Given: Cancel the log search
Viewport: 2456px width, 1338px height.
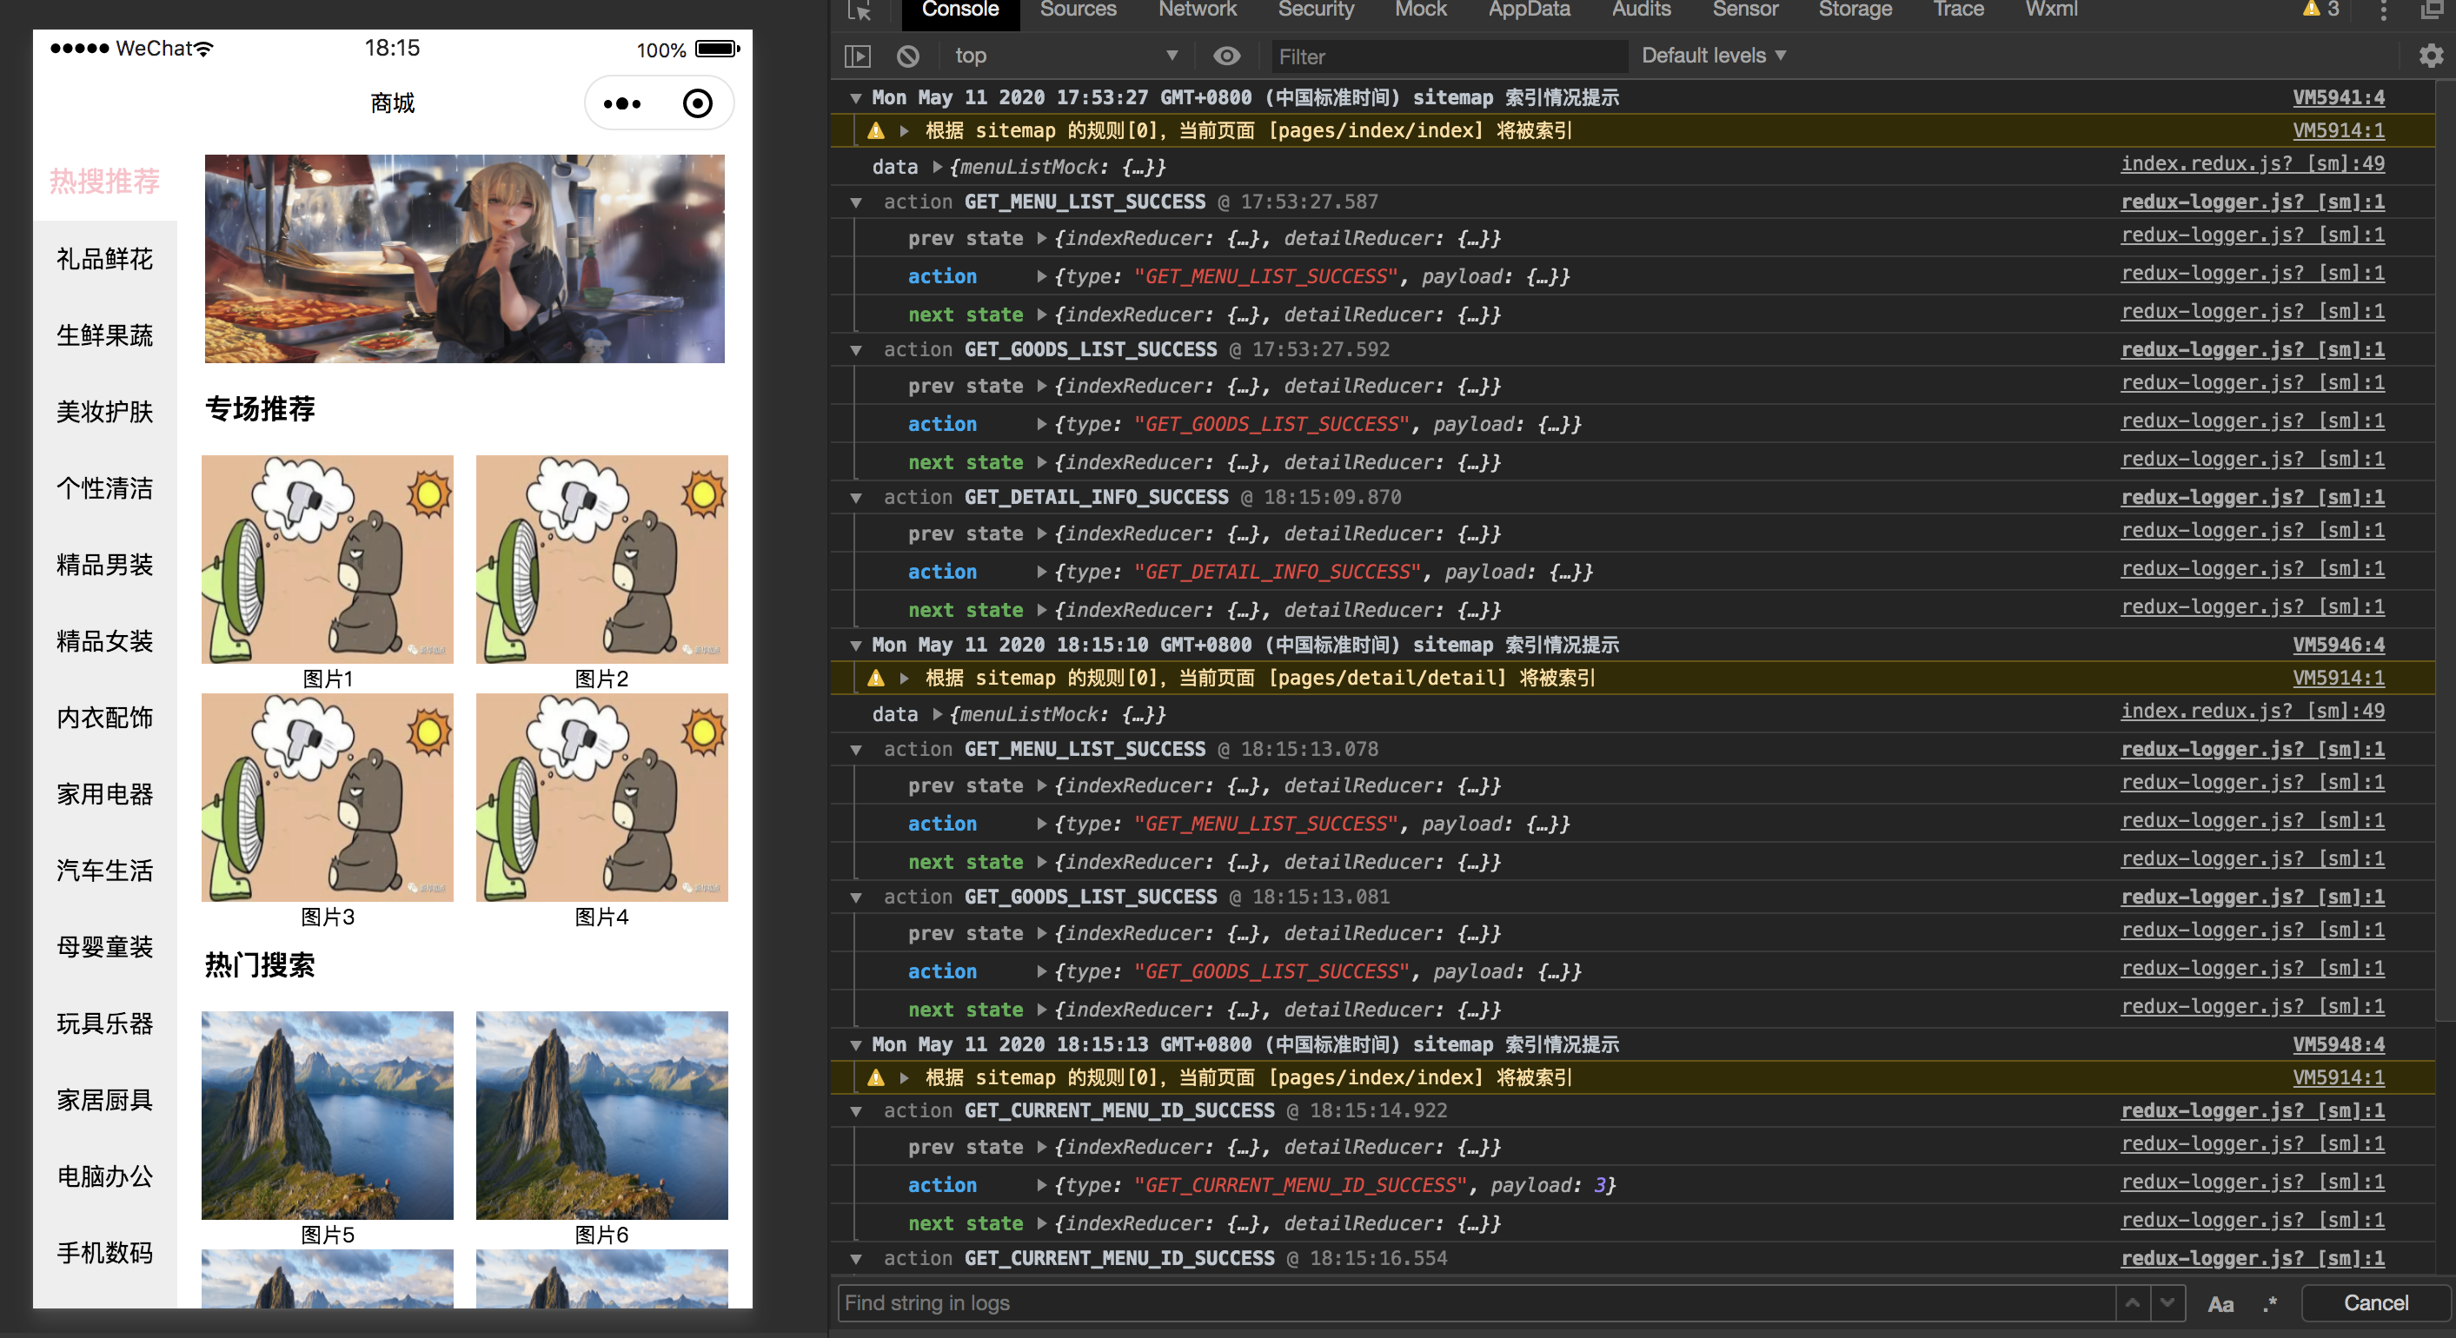Looking at the screenshot, I should tap(2375, 1302).
